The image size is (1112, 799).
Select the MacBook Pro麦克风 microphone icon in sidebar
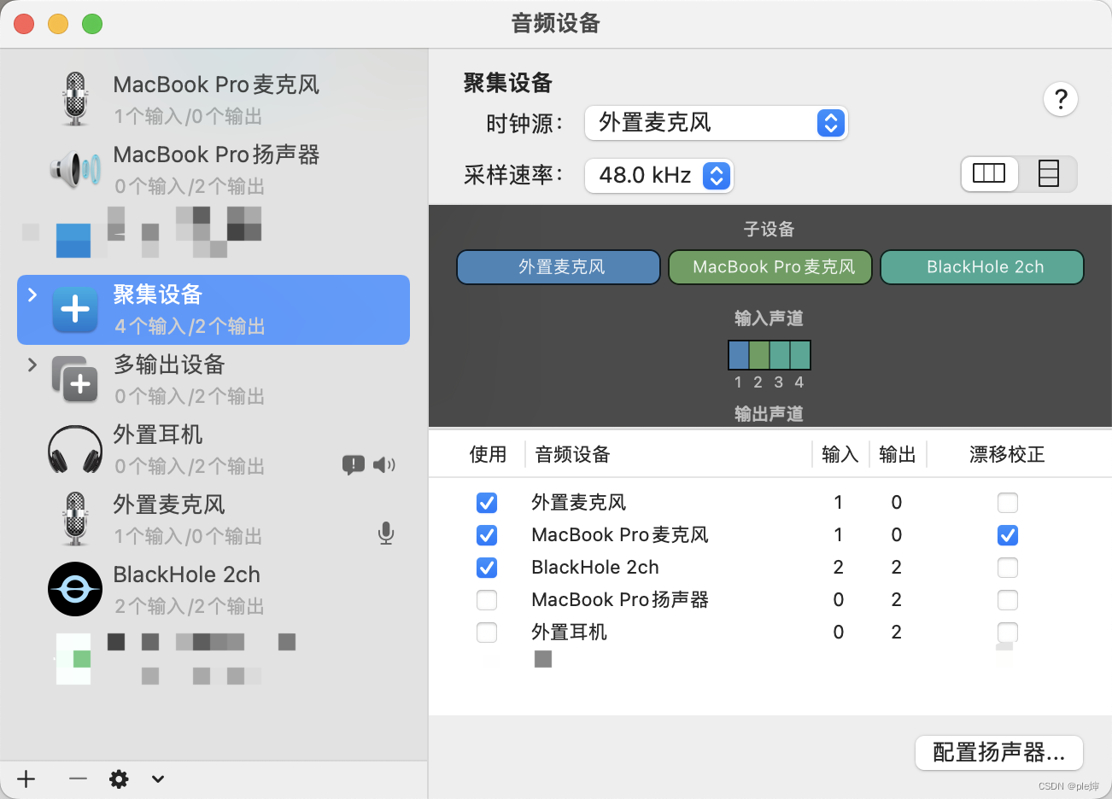click(x=76, y=99)
